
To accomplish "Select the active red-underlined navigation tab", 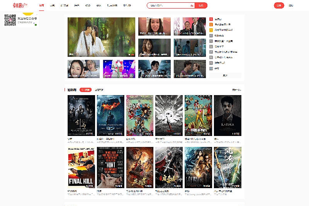I will coord(42,5).
